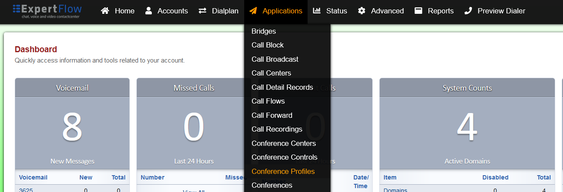
Task: Click the ExpertFlow logo
Action: pyautogui.click(x=47, y=11)
